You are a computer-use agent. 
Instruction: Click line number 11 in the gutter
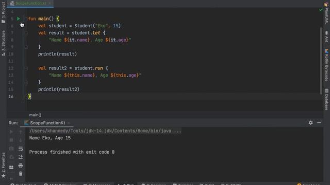coord(11,61)
